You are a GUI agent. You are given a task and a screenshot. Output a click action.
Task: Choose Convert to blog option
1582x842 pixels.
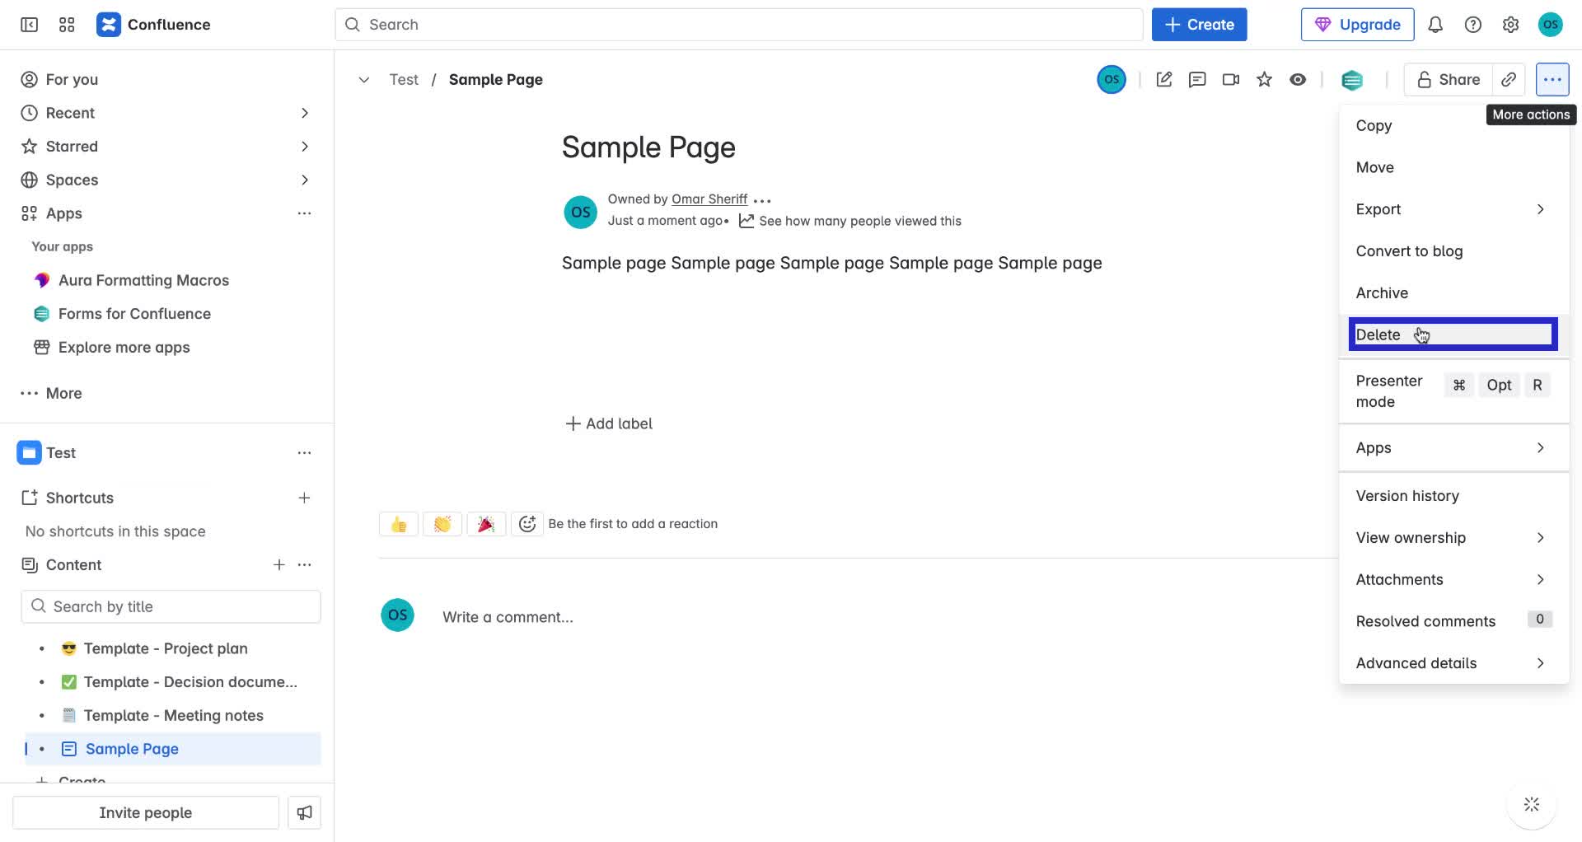(1409, 250)
